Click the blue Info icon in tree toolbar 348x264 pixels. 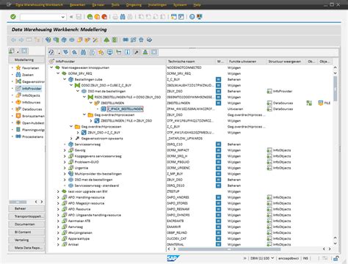click(128, 52)
